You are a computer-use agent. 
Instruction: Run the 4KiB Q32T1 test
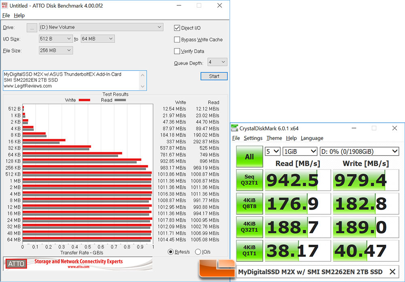tap(249, 227)
